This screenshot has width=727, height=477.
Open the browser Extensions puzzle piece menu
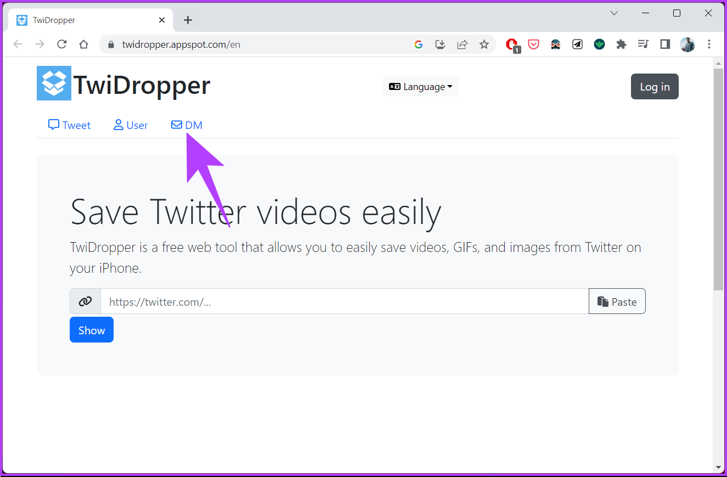coord(621,44)
